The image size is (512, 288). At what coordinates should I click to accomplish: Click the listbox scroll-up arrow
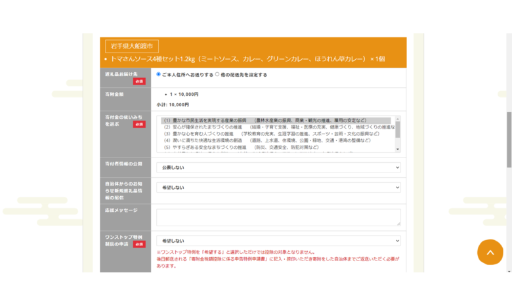click(x=398, y=119)
